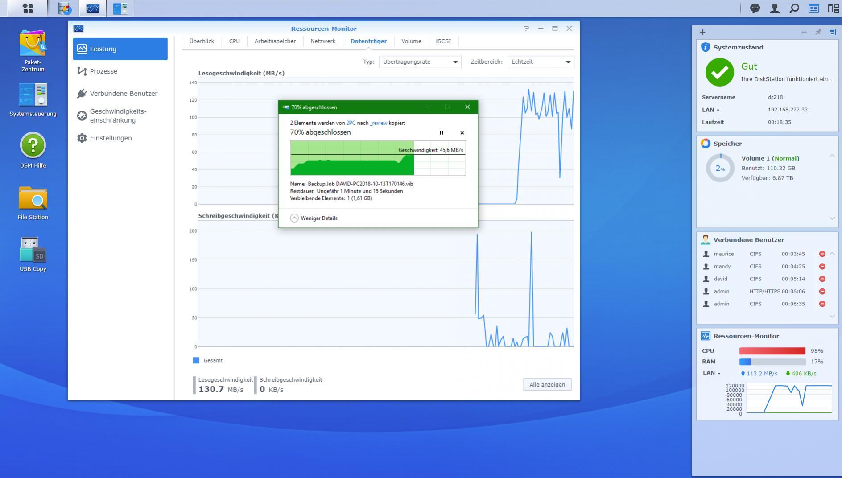Image resolution: width=842 pixels, height=478 pixels.
Task: Click the copy progress speed graph
Action: pos(378,158)
